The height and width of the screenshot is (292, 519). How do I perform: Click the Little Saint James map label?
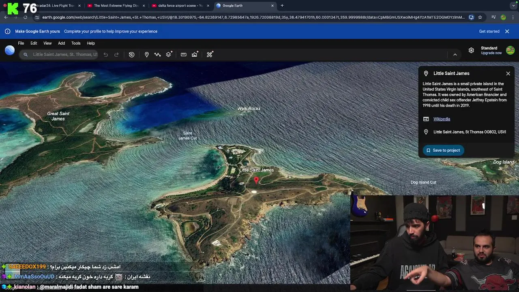coord(256,170)
